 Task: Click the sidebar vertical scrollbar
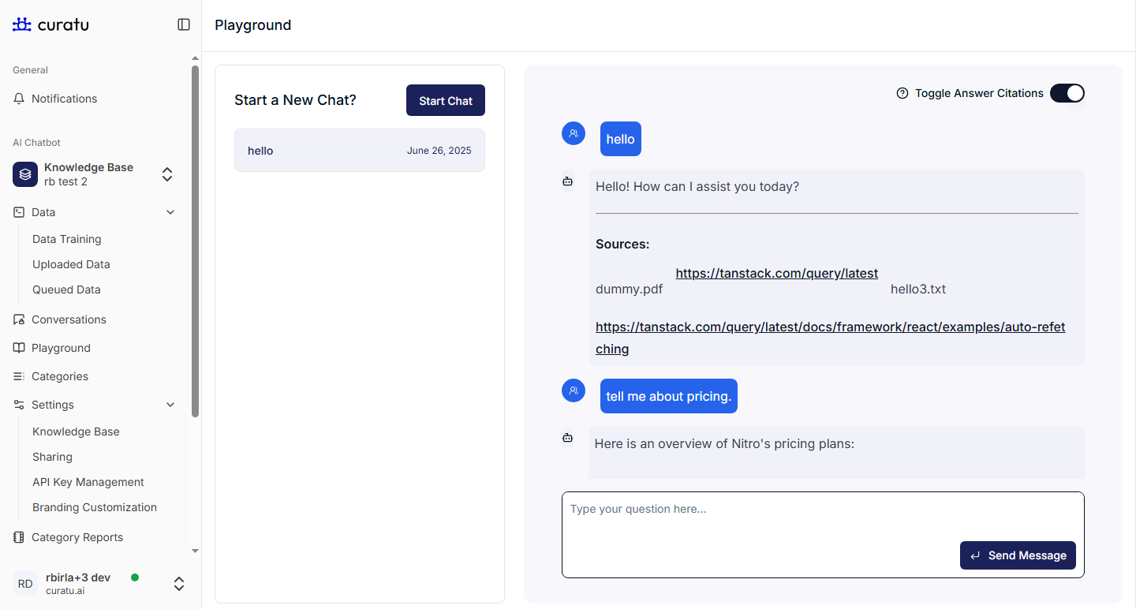coord(195,237)
